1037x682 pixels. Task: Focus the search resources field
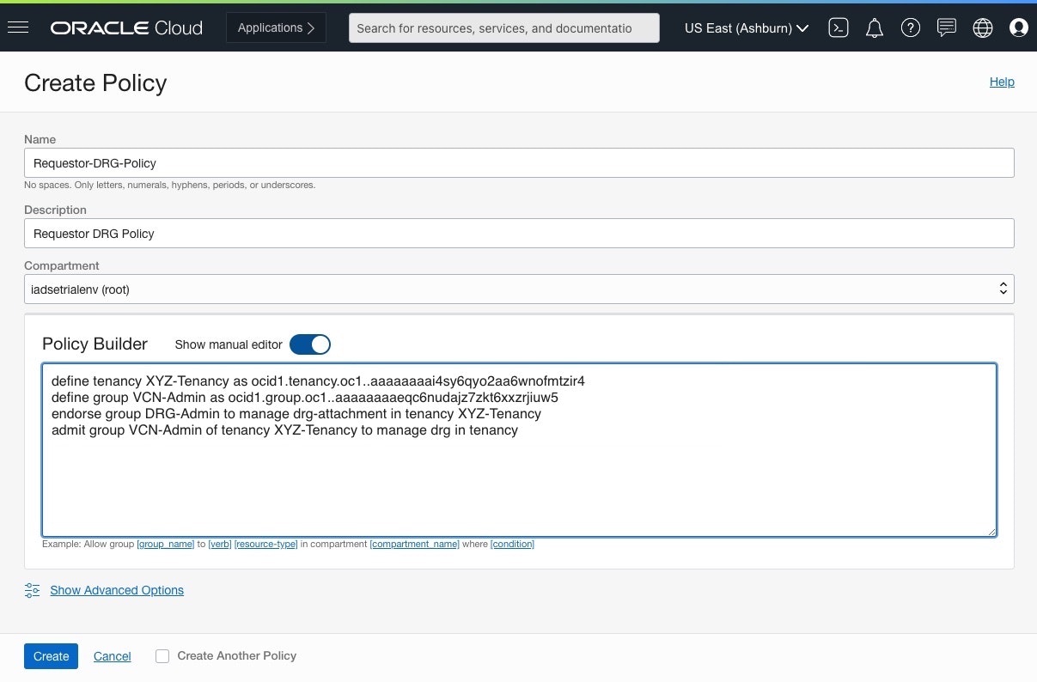504,27
